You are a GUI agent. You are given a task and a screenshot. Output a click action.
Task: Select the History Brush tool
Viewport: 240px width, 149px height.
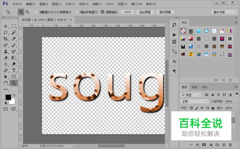(x=14, y=52)
